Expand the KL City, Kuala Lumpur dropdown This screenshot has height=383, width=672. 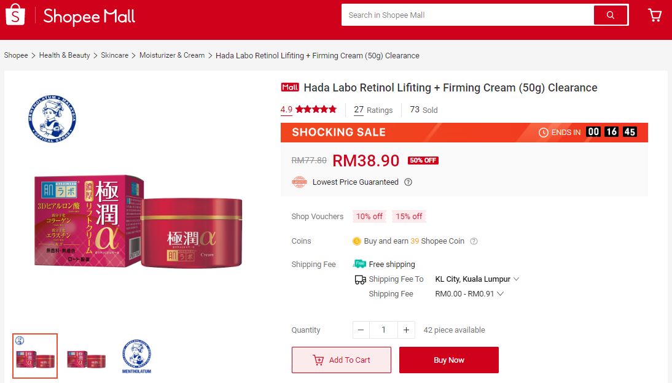[477, 279]
